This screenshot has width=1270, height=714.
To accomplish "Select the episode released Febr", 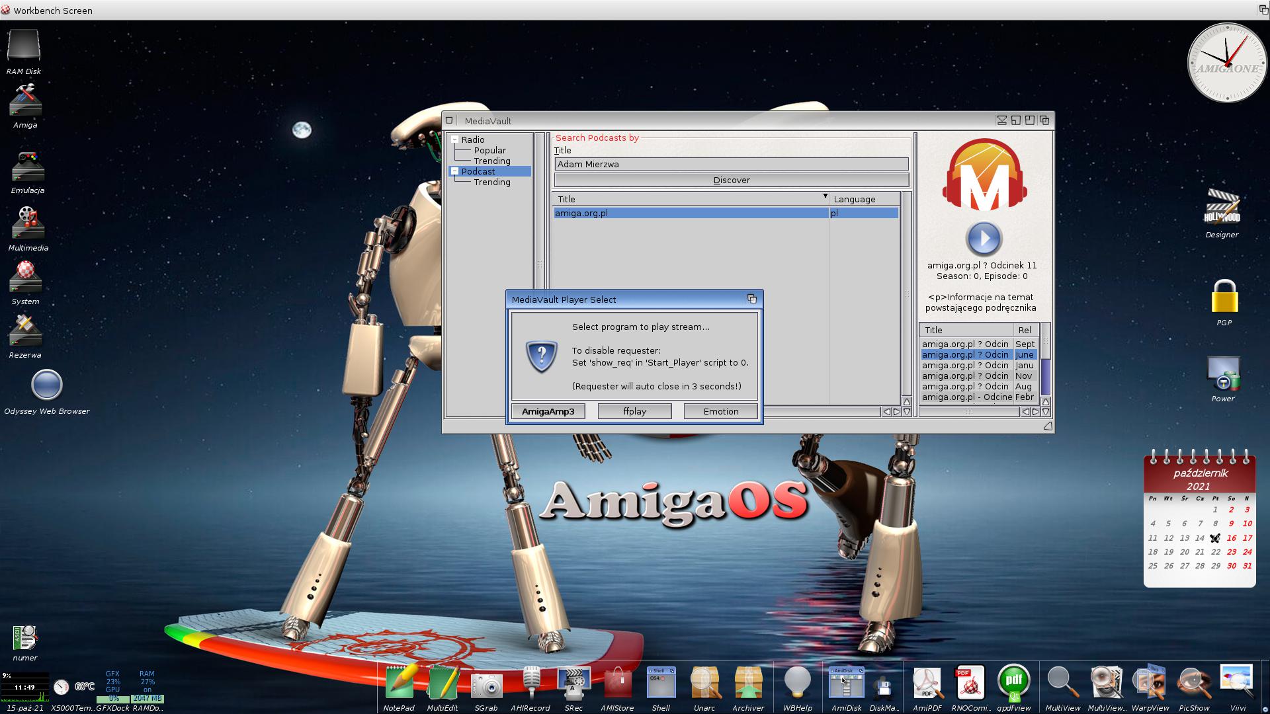I will pyautogui.click(x=978, y=397).
